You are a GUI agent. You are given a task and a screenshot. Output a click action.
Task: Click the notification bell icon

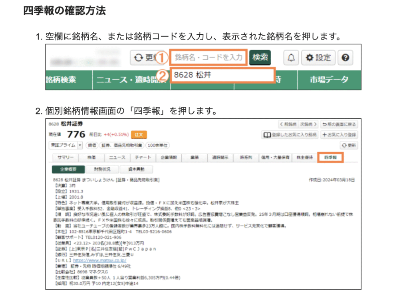291,57
